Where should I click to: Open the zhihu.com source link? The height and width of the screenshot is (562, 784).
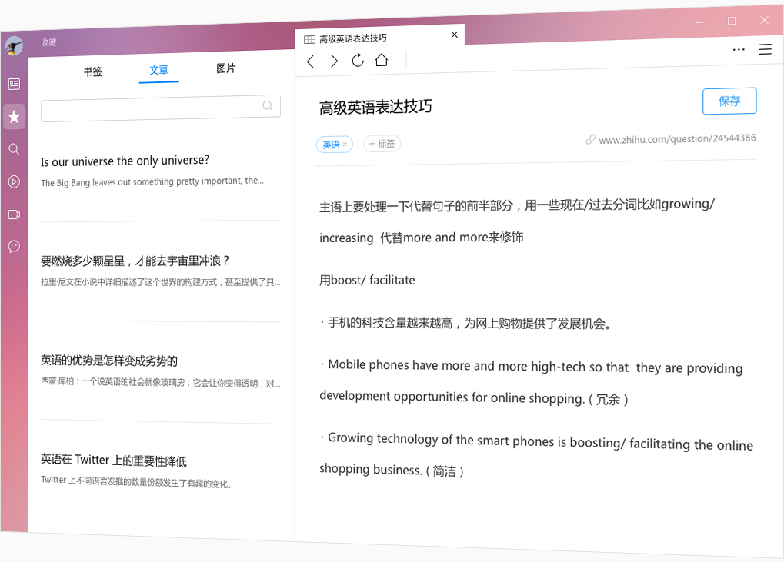point(676,139)
